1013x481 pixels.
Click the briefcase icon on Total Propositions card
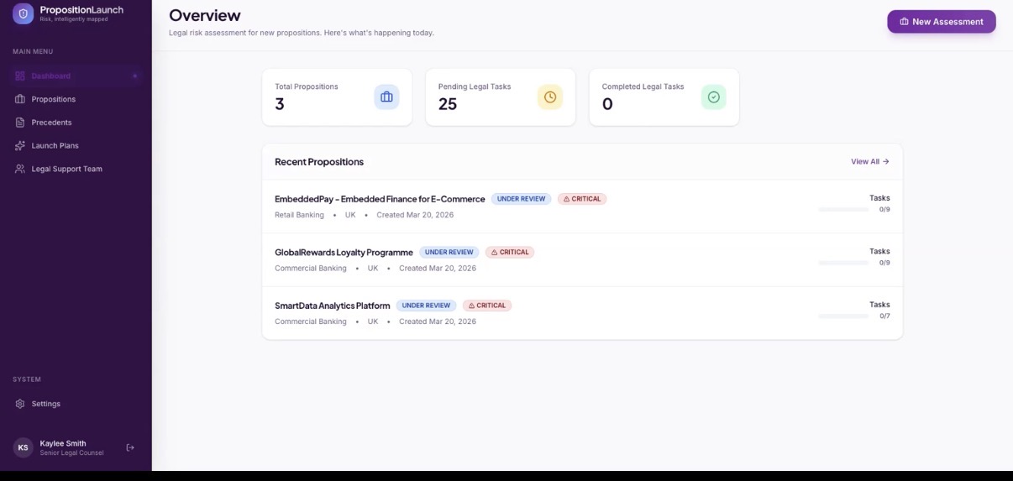(x=386, y=97)
